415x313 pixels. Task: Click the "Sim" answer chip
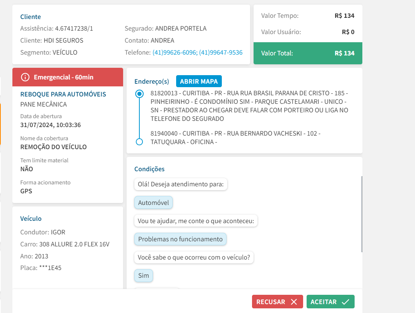pos(144,276)
